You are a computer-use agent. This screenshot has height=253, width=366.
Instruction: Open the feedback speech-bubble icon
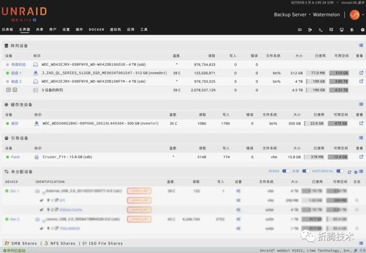(331, 29)
